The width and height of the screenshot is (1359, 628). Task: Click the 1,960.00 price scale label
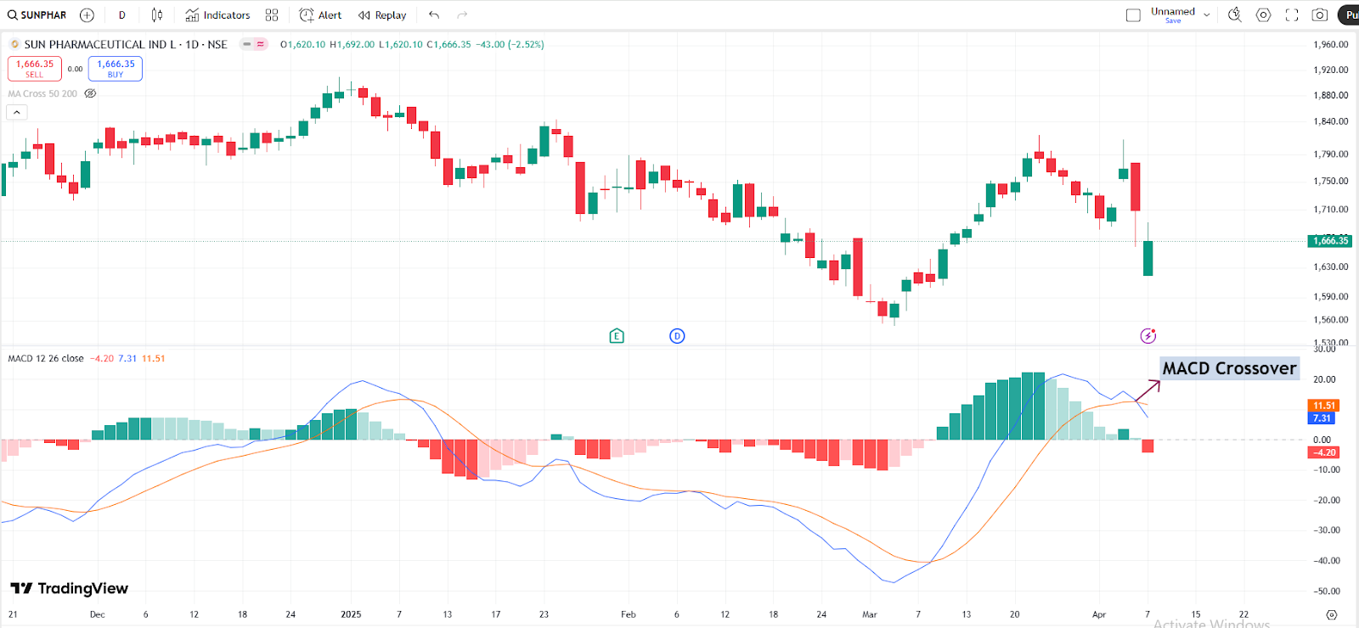pyautogui.click(x=1331, y=44)
